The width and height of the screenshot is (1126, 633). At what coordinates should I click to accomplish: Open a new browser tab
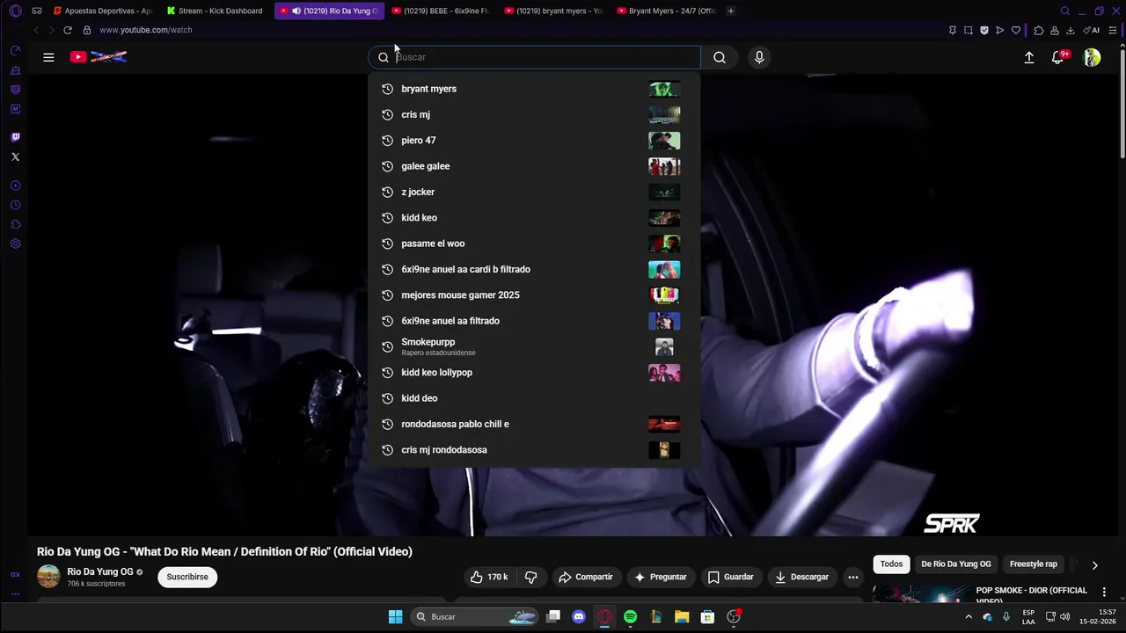coord(731,11)
